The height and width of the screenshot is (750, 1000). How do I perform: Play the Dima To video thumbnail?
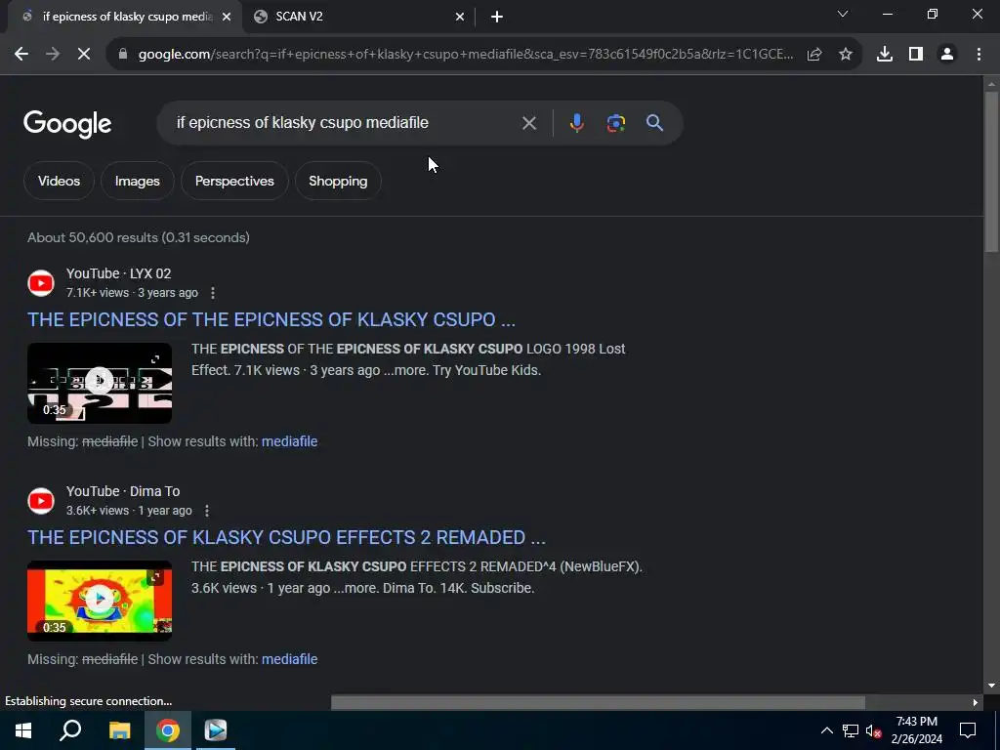(x=100, y=601)
